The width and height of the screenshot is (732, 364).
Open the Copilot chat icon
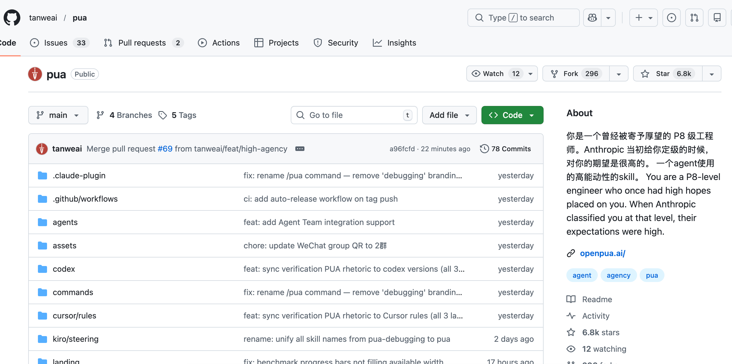[592, 18]
